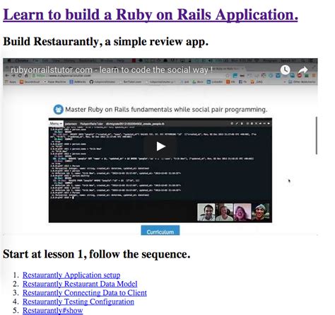The width and height of the screenshot is (335, 315).
Task: Click the laughing woman's webcam thumbnail
Action: 242,212
